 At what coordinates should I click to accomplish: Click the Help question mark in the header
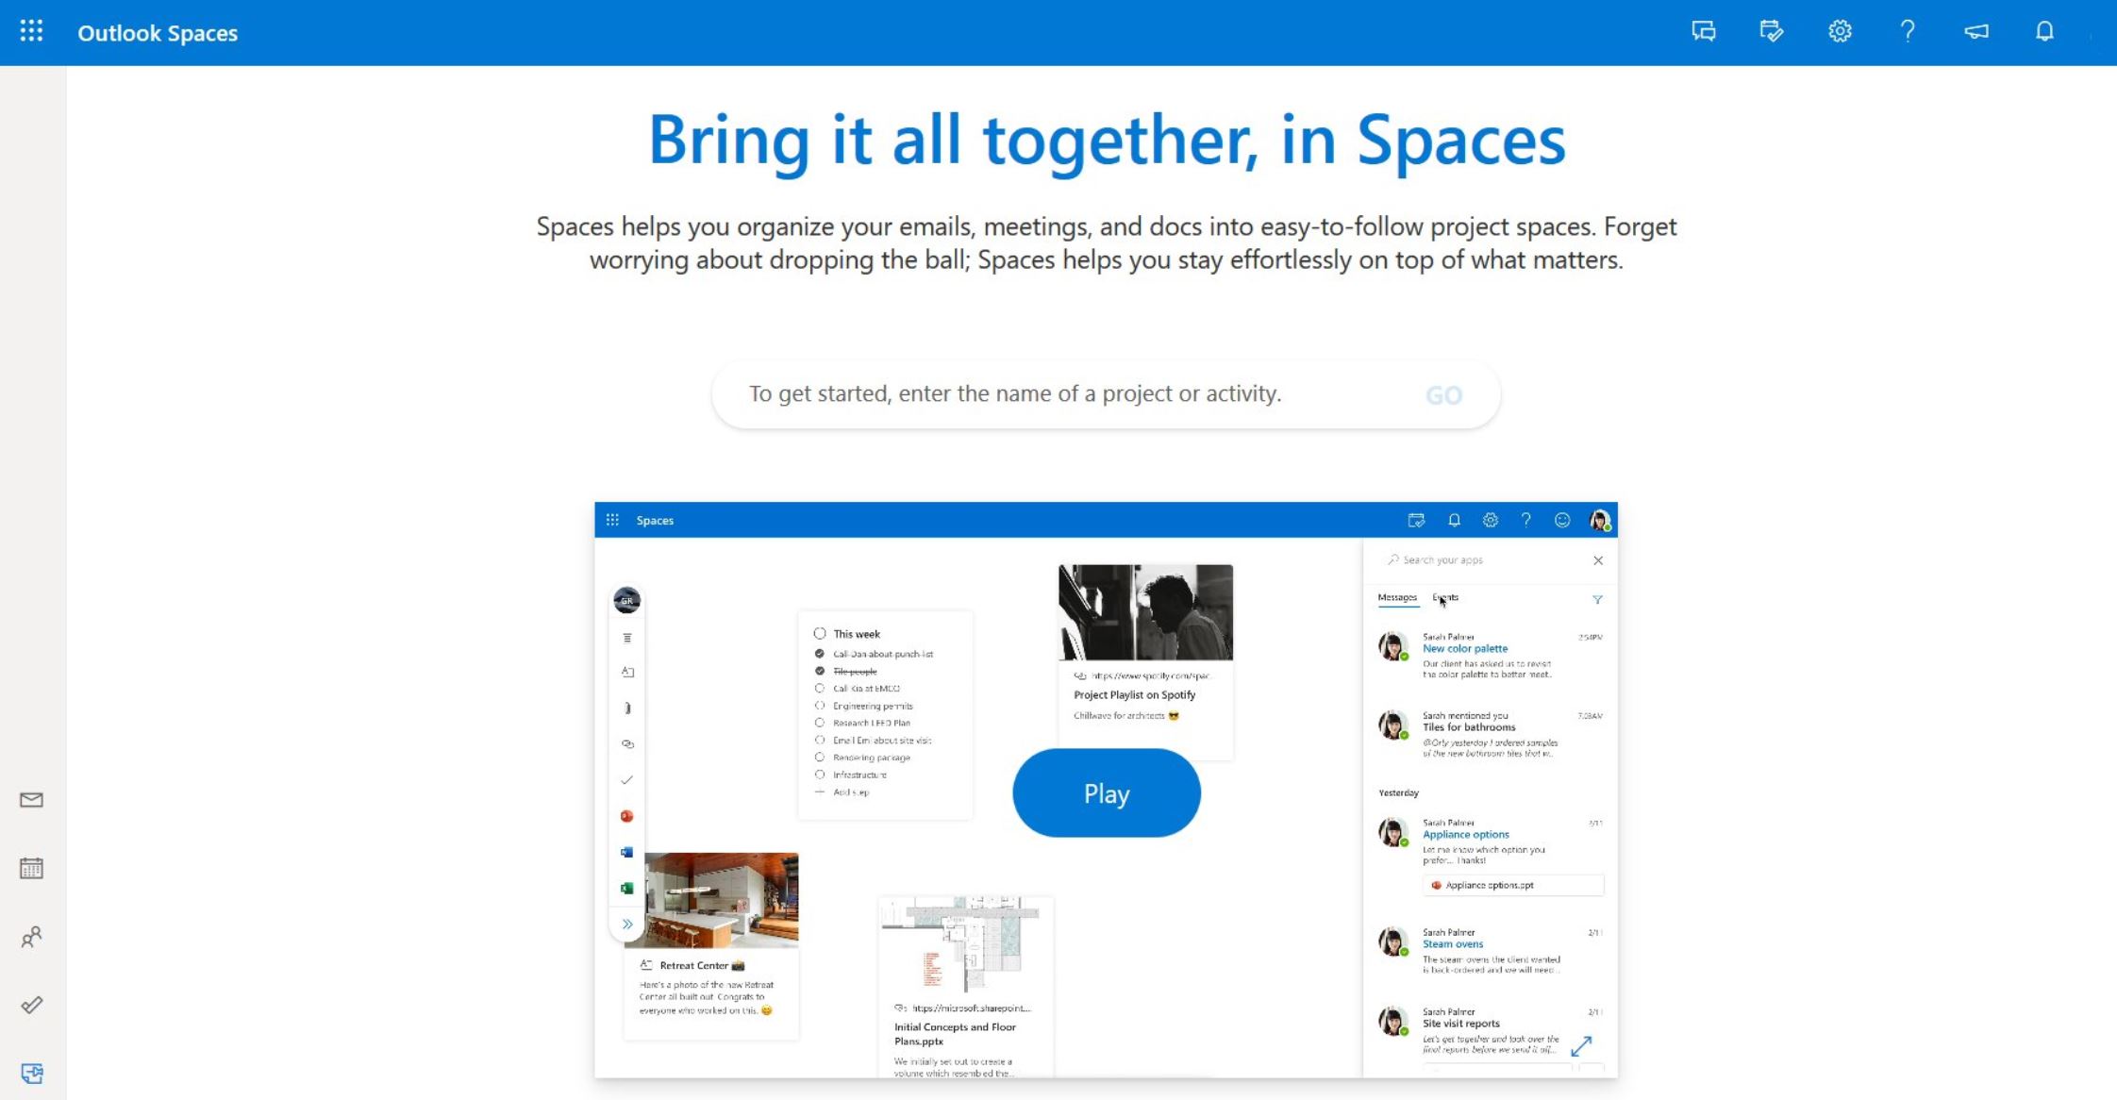coord(1907,31)
